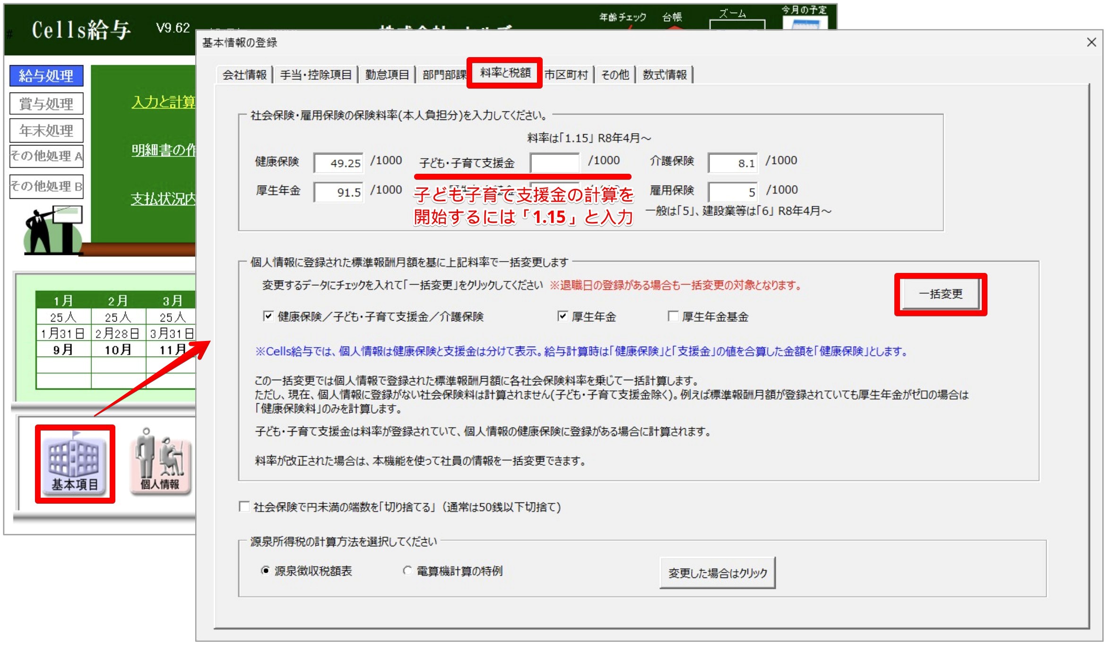1108x646 pixels.
Task: Click the 変更した場合はクリック button
Action: point(717,573)
